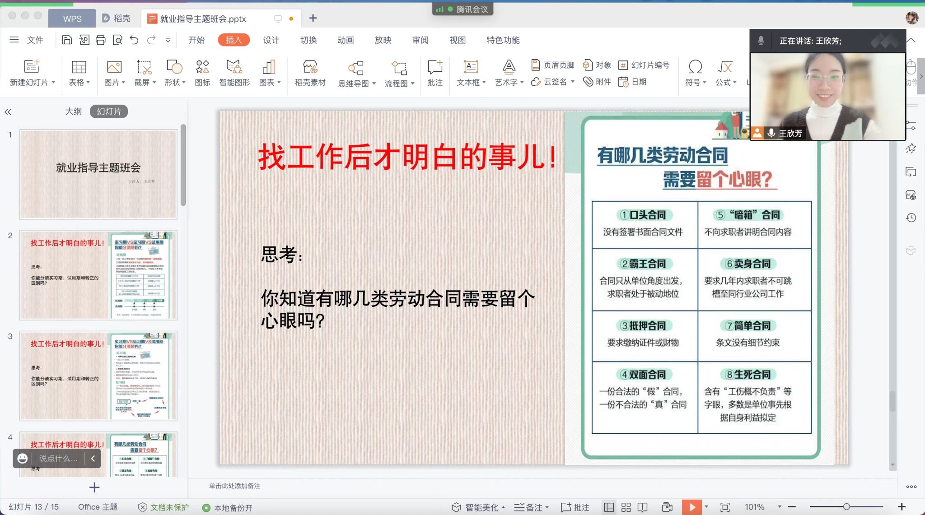Open the 设计 design ribbon tab
The height and width of the screenshot is (515, 925).
[271, 40]
